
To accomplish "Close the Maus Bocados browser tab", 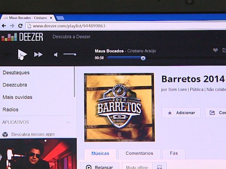I will [51, 18].
